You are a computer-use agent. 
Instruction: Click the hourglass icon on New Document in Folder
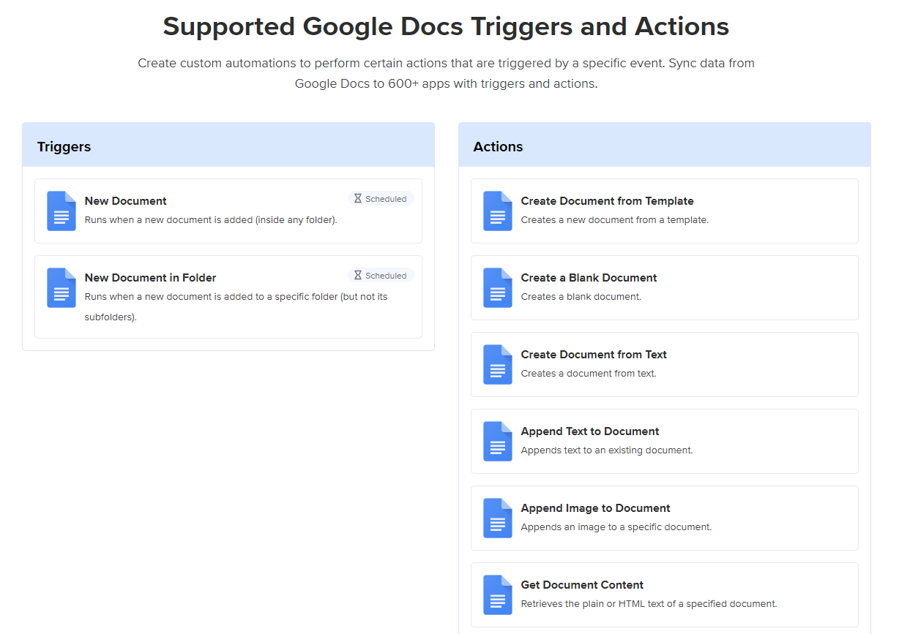coord(357,274)
